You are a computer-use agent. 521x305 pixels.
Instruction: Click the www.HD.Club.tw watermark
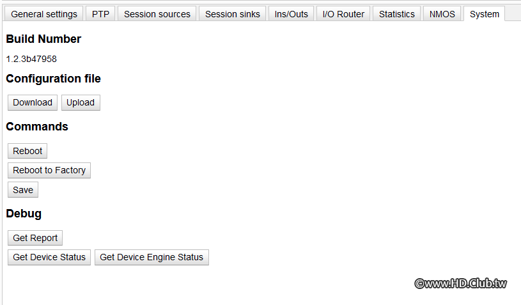point(460,283)
